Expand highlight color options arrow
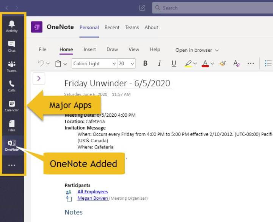 pos(195,63)
